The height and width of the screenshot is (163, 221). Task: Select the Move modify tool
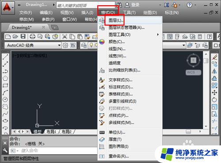pyautogui.click(x=214, y=93)
